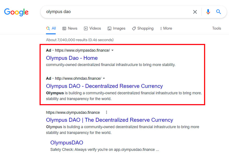Screen dimensions: 229x156
Task: Click the About 7,040,000 results text
Action: [x=80, y=40]
